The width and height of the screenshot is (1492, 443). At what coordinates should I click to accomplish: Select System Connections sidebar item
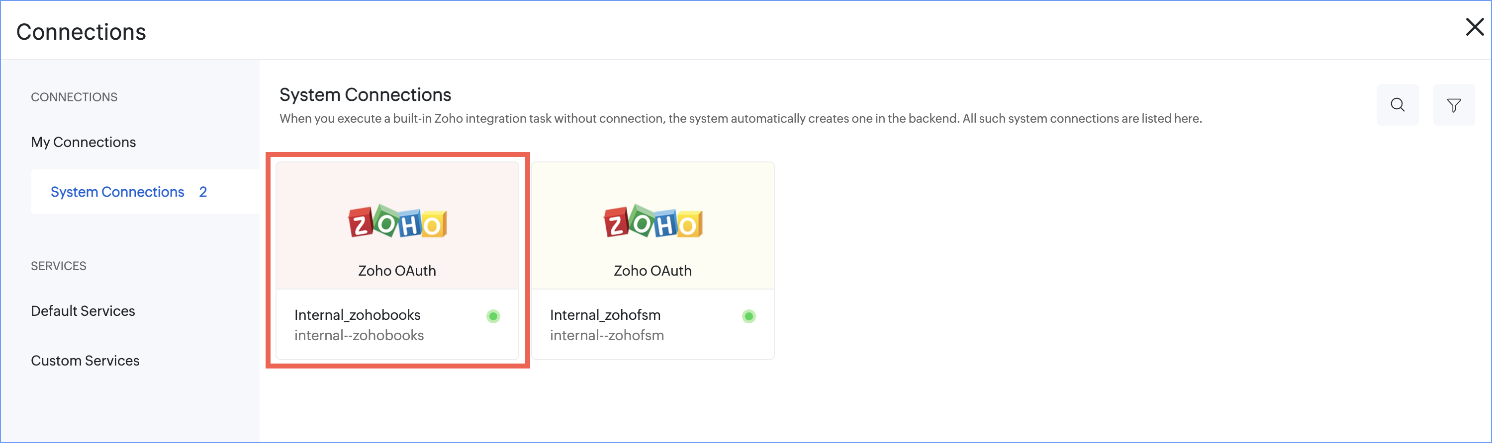pyautogui.click(x=117, y=192)
